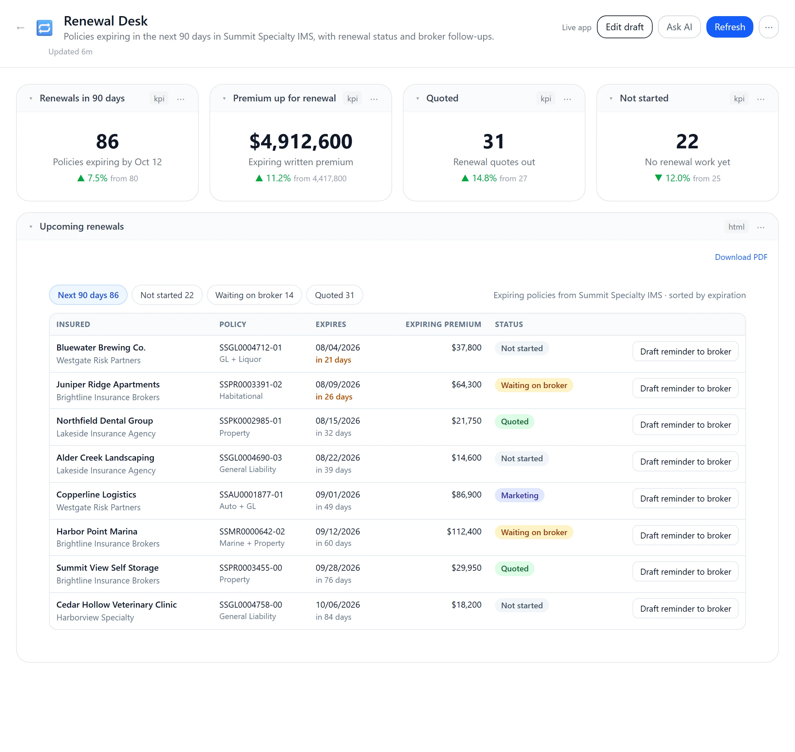Click the Not started badge for Cedar Hollow
Image resolution: width=795 pixels, height=752 pixels.
pos(522,605)
